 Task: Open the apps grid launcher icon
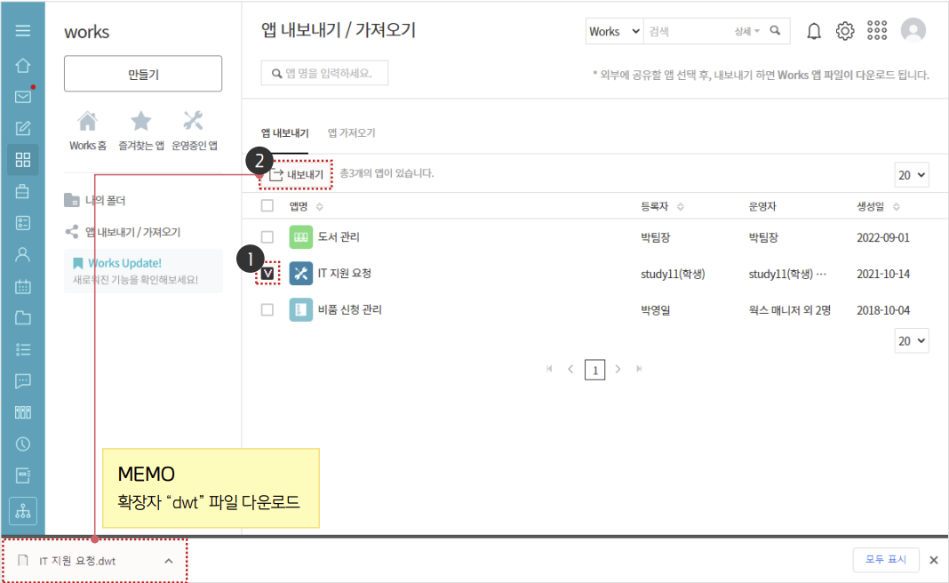click(877, 31)
